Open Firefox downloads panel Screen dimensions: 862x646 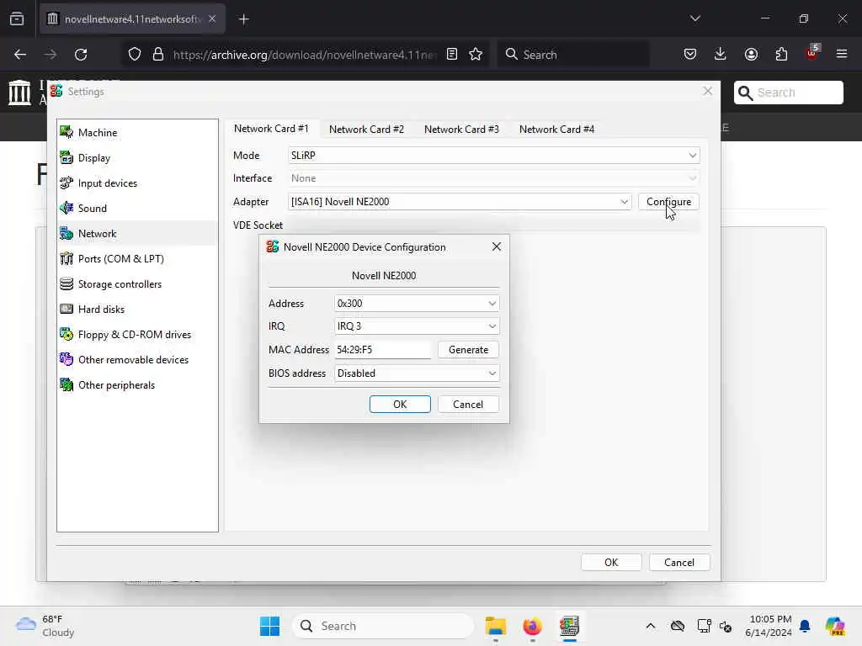721,54
